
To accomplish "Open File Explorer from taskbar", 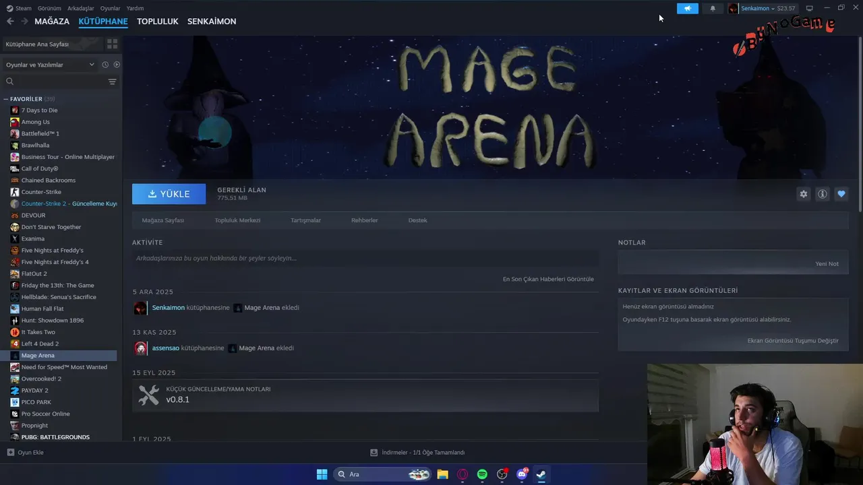I will point(442,474).
